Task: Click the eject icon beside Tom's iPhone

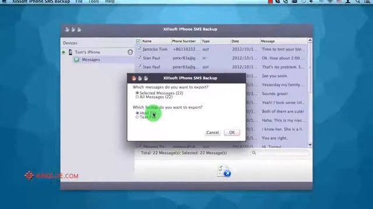Action: (130, 52)
